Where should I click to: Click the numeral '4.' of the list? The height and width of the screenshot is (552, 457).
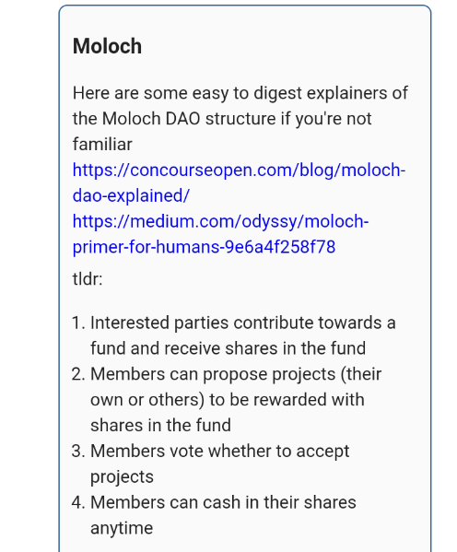(x=78, y=502)
